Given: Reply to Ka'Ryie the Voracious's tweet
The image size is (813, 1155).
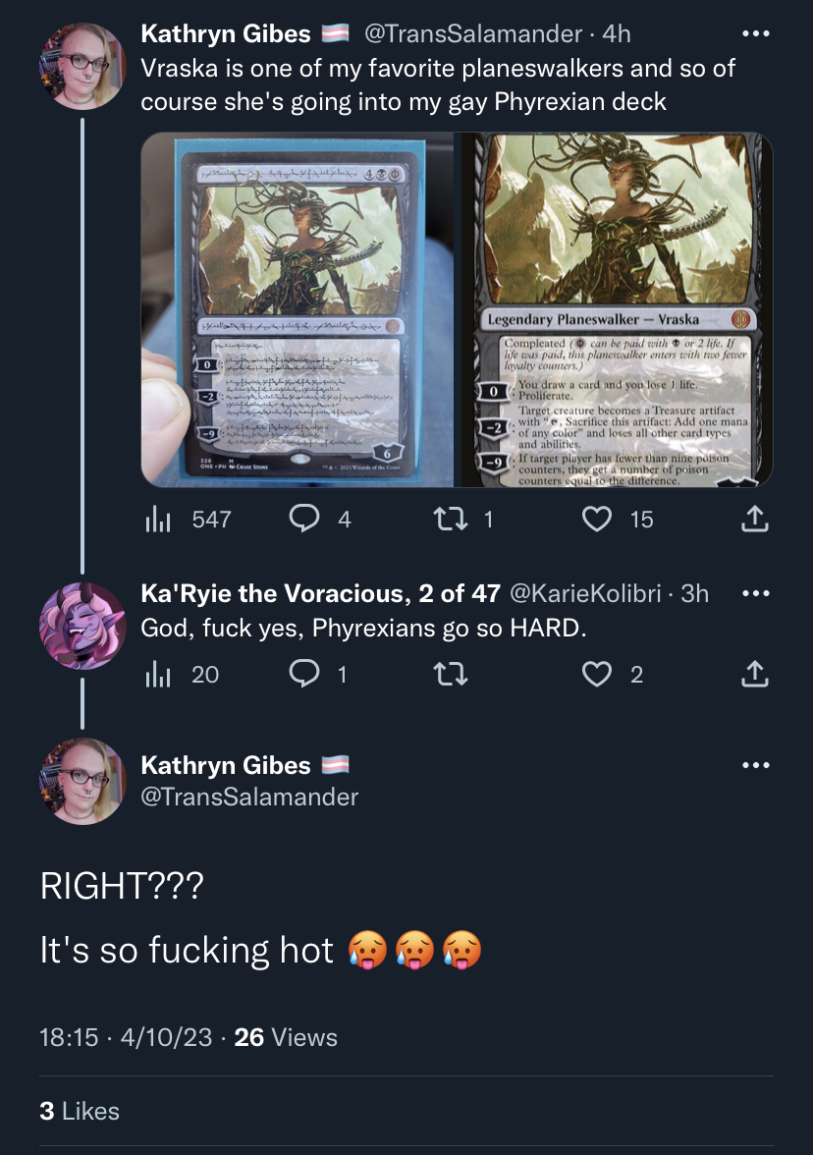Looking at the screenshot, I should [317, 674].
